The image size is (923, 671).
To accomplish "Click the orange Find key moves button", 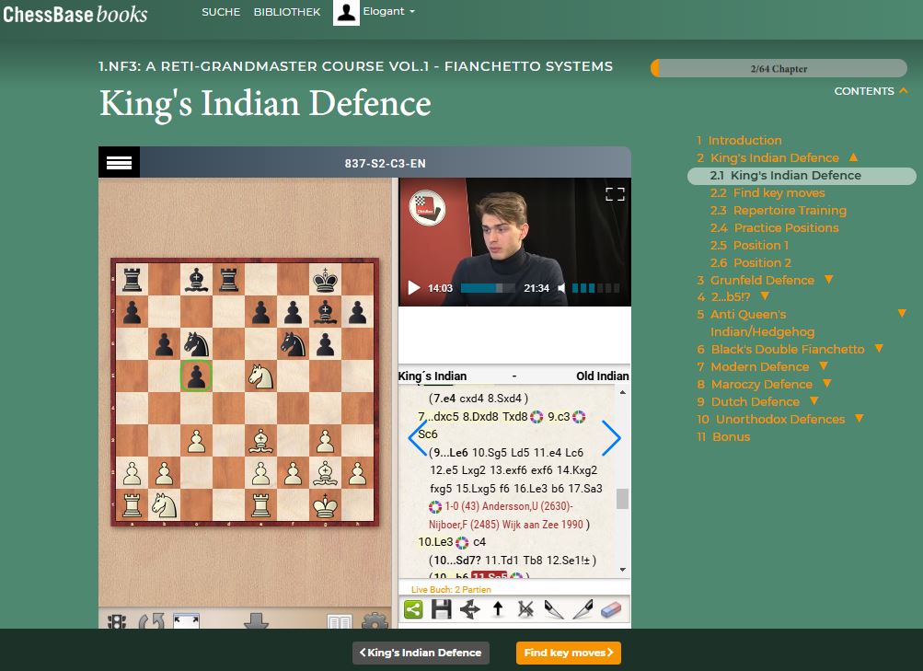I will 568,653.
